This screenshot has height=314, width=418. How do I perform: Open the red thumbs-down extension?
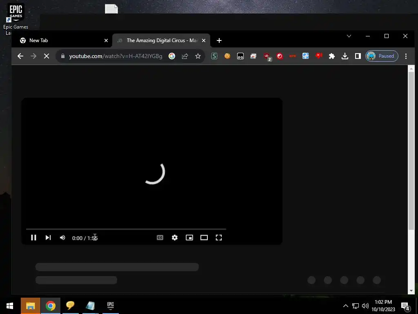coord(318,56)
